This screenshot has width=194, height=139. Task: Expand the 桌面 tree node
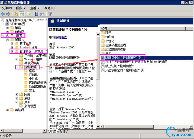17,102
